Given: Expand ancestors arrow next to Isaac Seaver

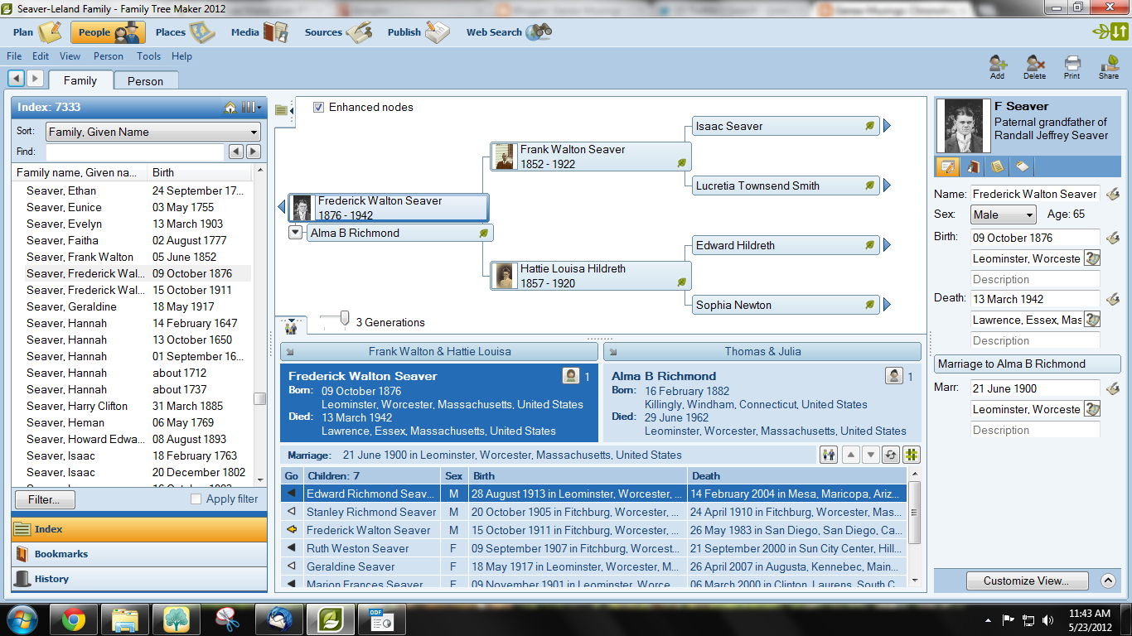Looking at the screenshot, I should 887,126.
